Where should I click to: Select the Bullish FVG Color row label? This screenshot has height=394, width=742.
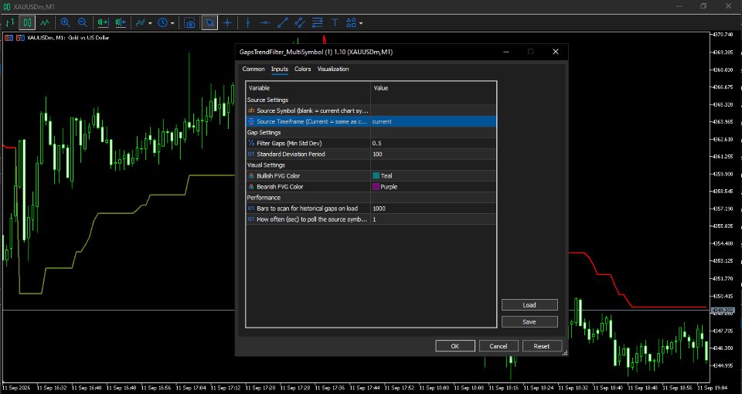coord(278,176)
